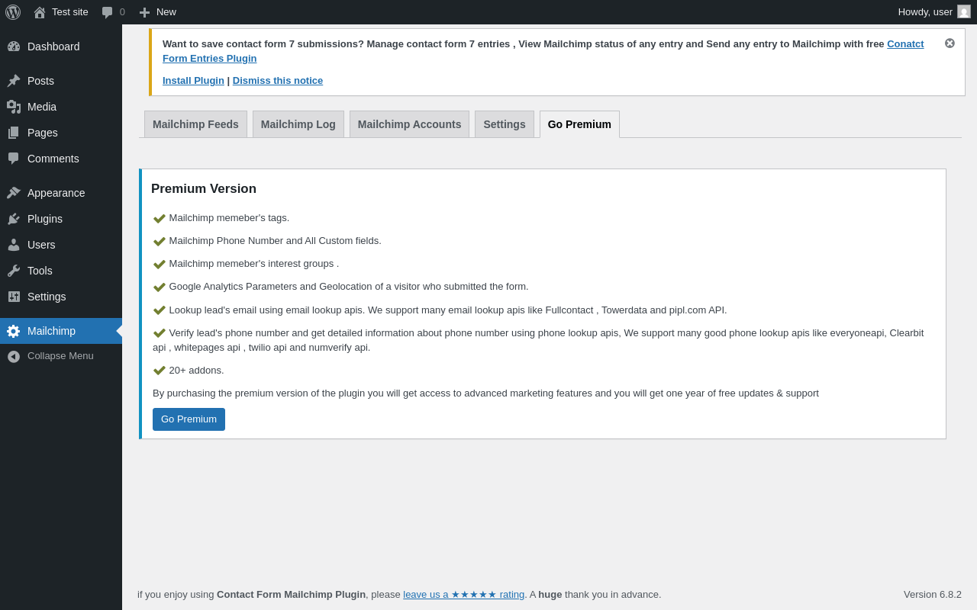
Task: Click the plus icon next to New
Action: [x=144, y=12]
